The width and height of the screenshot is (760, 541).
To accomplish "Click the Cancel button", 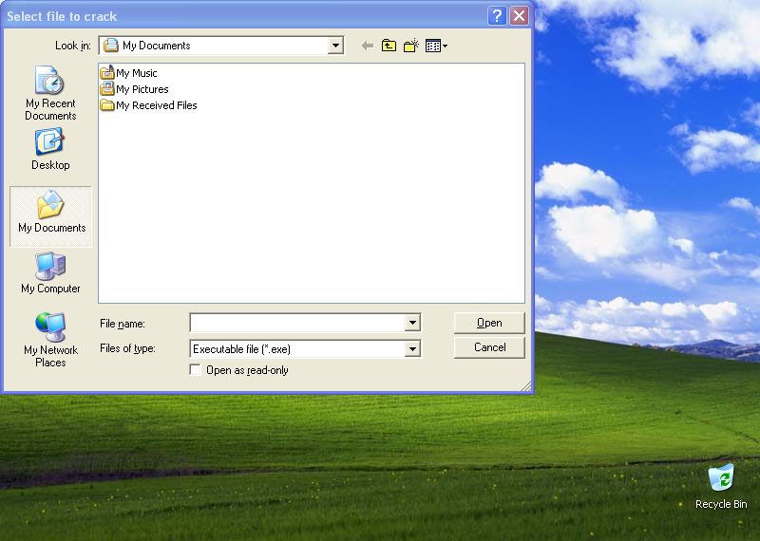I will 489,347.
